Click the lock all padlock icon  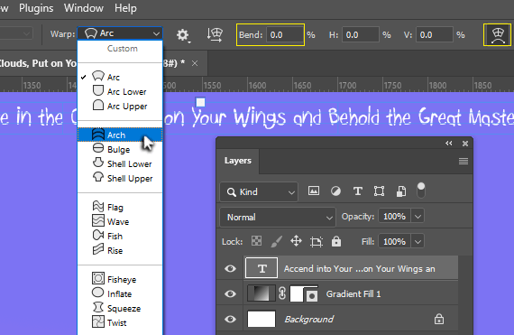coord(336,241)
